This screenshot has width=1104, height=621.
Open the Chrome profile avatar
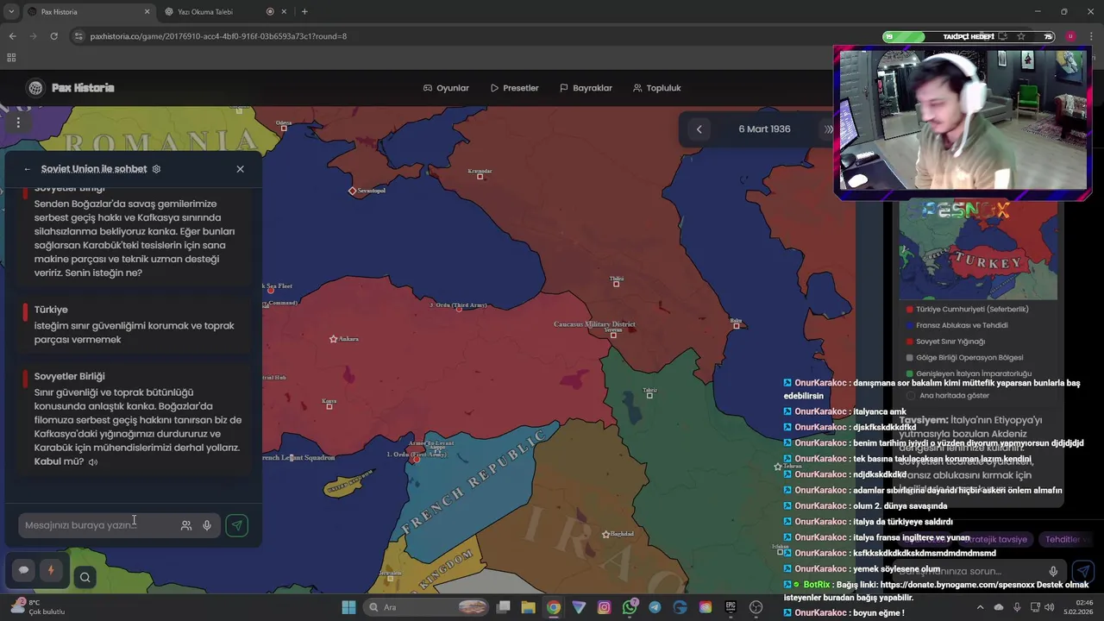click(1070, 36)
